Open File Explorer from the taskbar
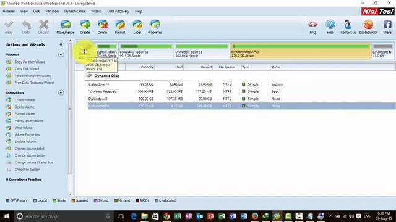This screenshot has width=396, height=222. 144,216
